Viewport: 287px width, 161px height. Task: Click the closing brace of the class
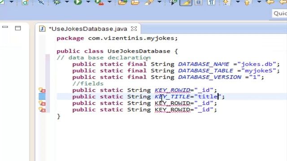click(59, 116)
